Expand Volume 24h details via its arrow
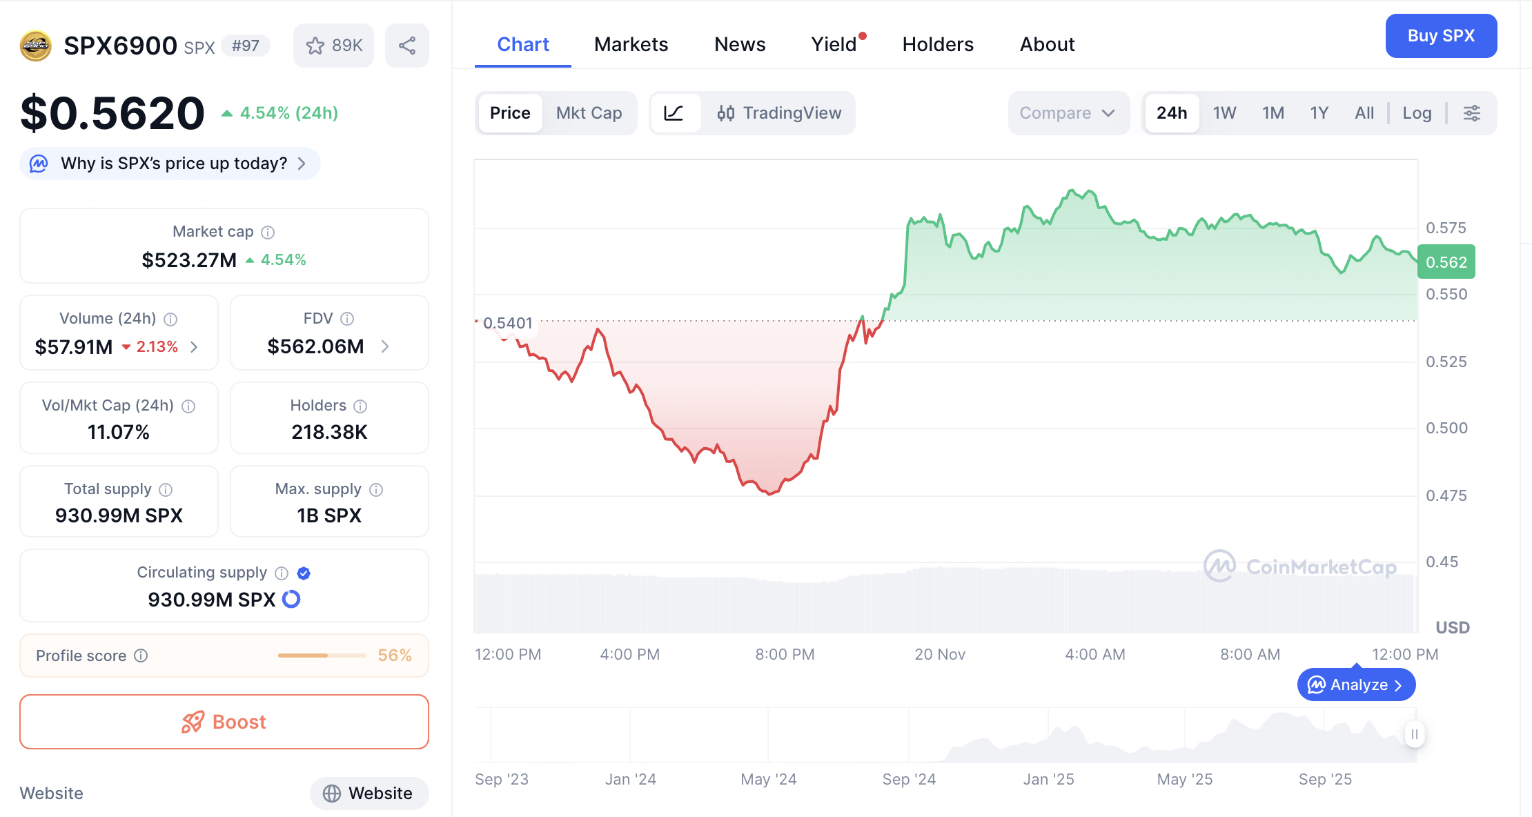Screen dimensions: 1532x817 tap(195, 347)
